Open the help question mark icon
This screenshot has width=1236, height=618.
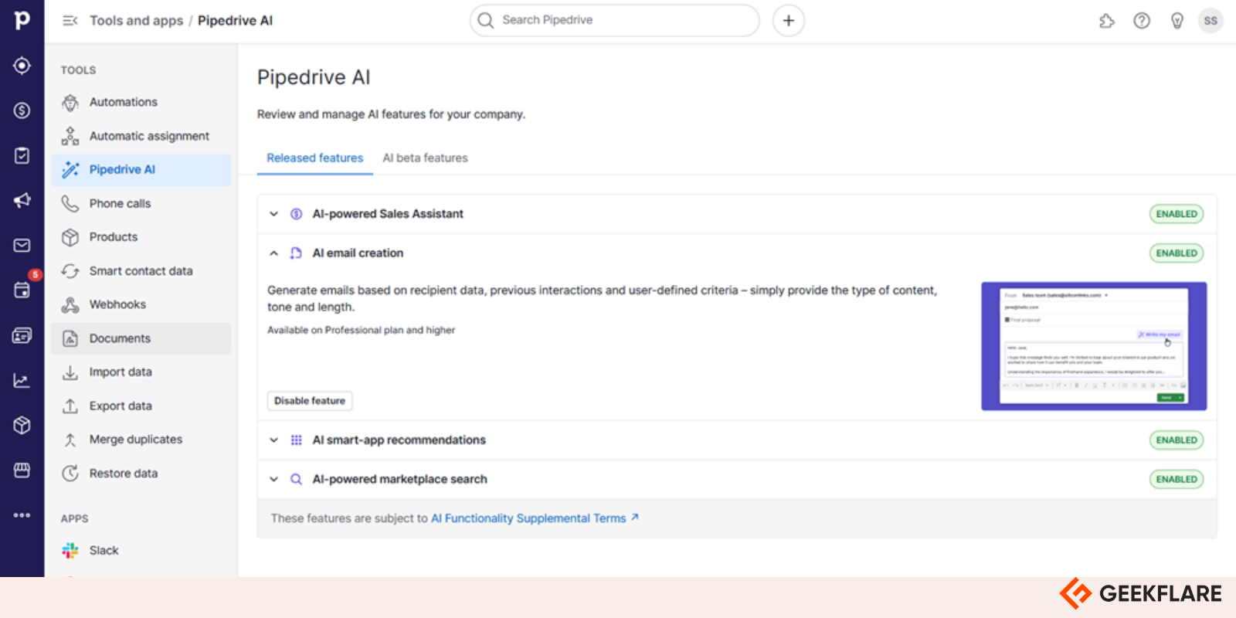tap(1142, 21)
